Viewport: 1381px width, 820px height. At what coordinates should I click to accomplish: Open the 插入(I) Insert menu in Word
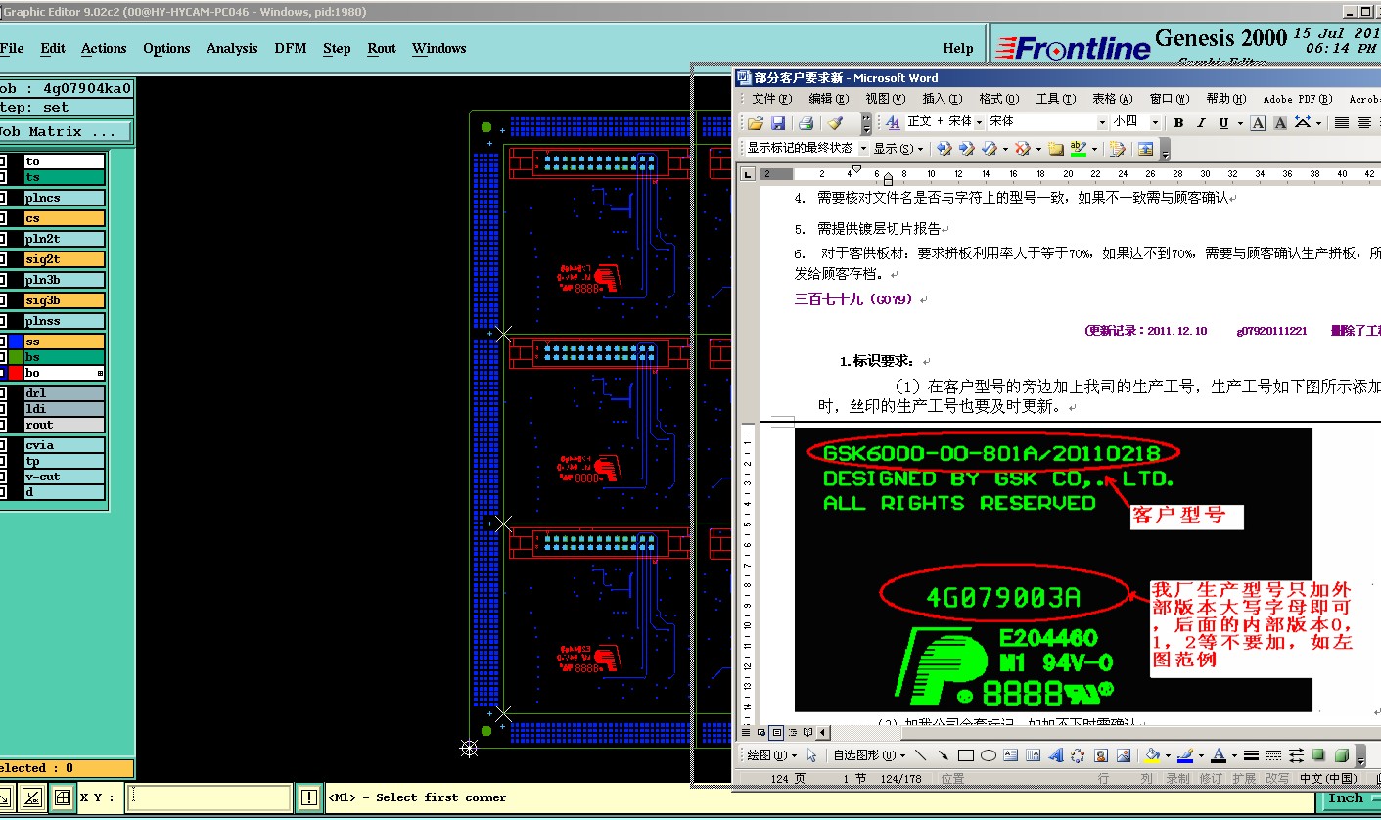(x=942, y=99)
